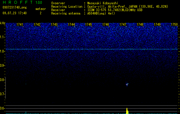The width and height of the screenshot is (180, 114).
Task: Click the colorful meteor echo blip
Action: pyautogui.click(x=127, y=85)
